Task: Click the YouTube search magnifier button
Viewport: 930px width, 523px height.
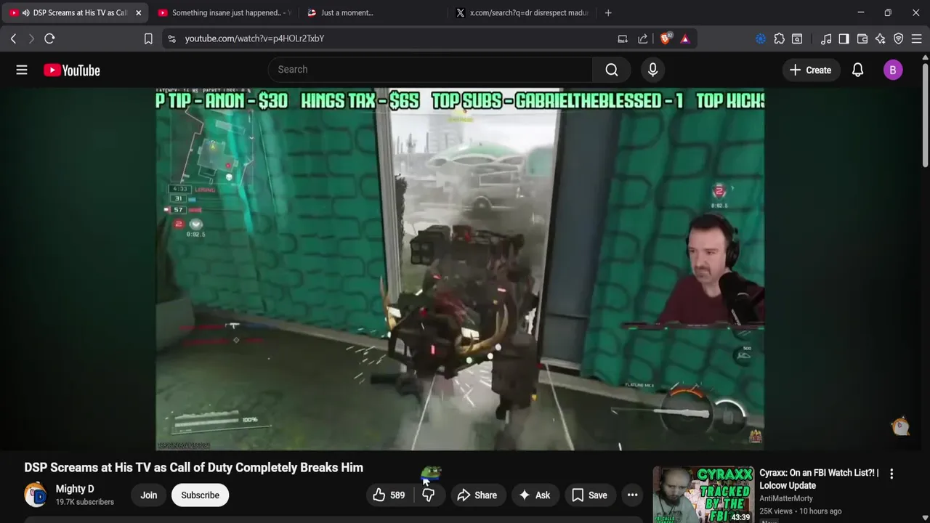Action: [x=612, y=70]
